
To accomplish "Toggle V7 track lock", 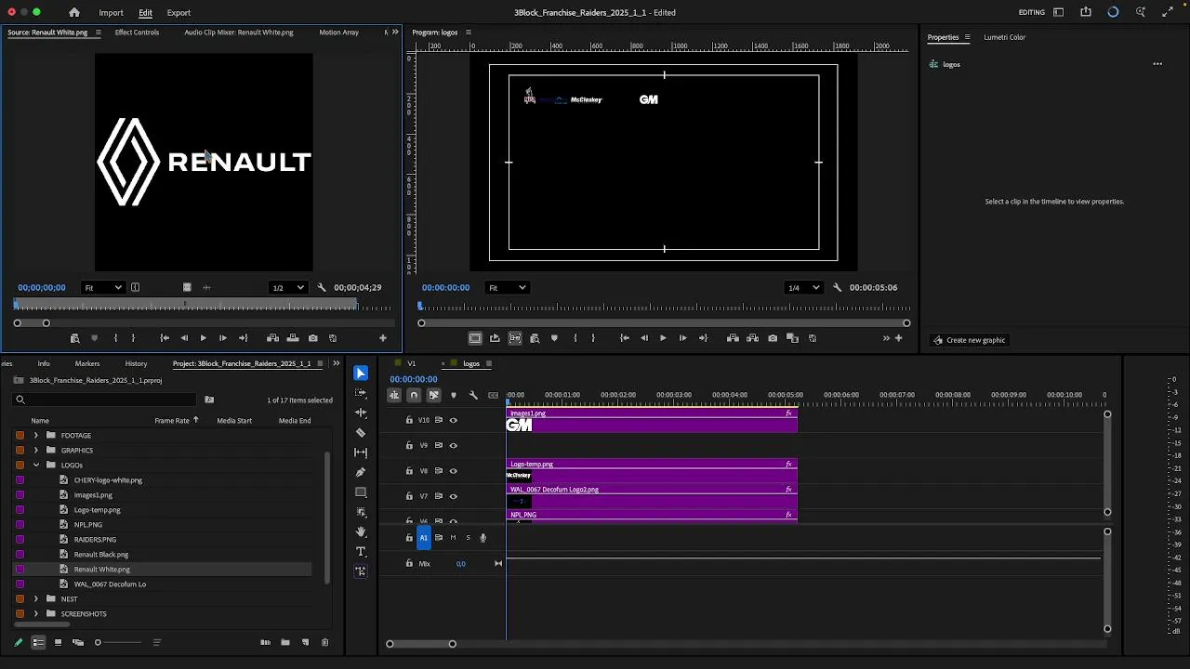I will pyautogui.click(x=409, y=496).
